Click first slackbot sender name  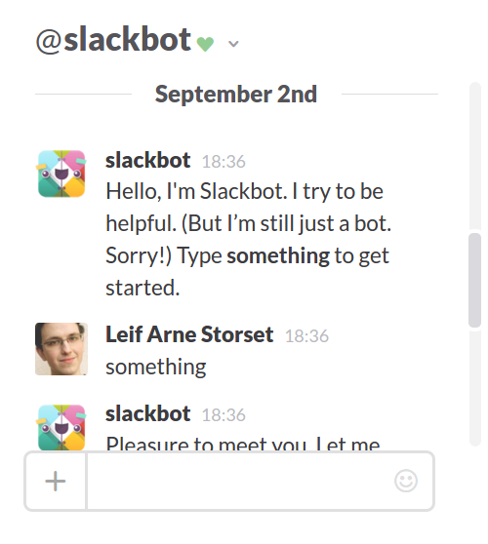click(x=148, y=160)
